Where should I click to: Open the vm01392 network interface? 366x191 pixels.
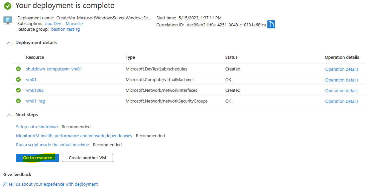(35, 90)
